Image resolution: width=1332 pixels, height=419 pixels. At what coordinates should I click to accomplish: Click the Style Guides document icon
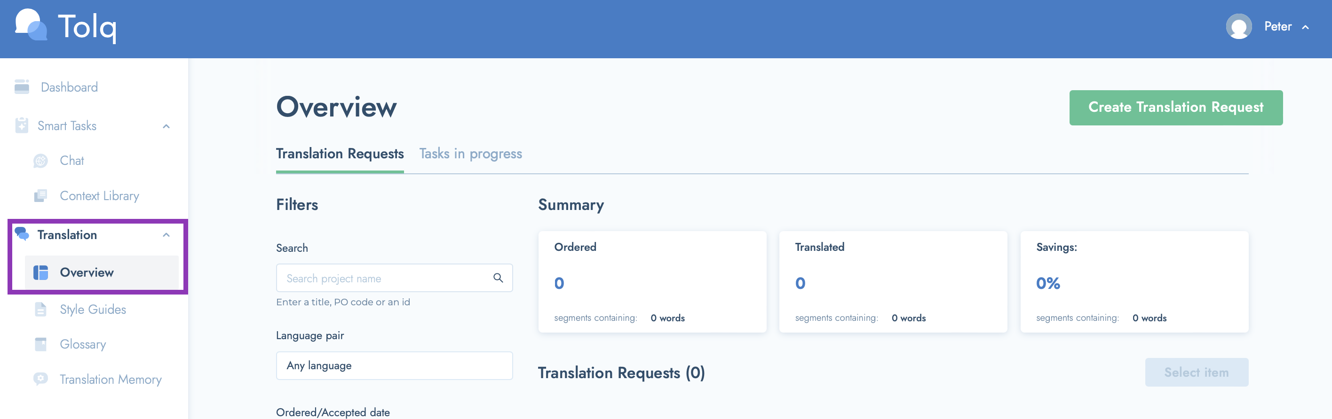tap(40, 309)
